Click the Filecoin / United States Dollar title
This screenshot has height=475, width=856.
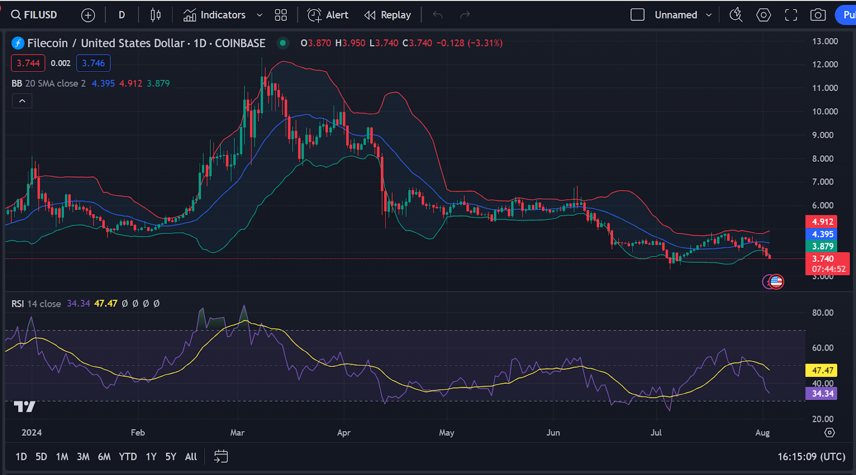click(x=106, y=43)
